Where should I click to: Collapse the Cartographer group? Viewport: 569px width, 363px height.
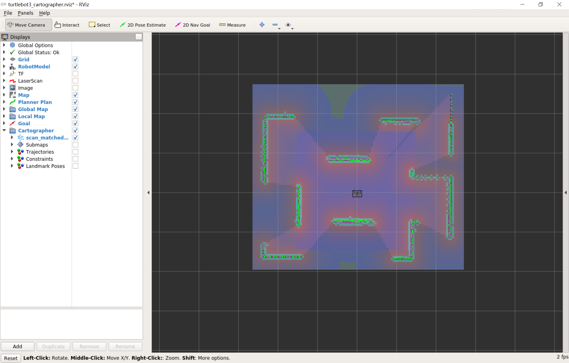pyautogui.click(x=4, y=130)
